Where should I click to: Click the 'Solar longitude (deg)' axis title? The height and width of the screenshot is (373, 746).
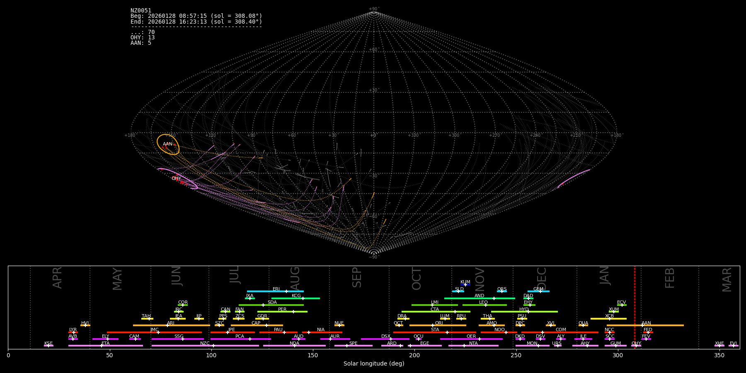(374, 364)
